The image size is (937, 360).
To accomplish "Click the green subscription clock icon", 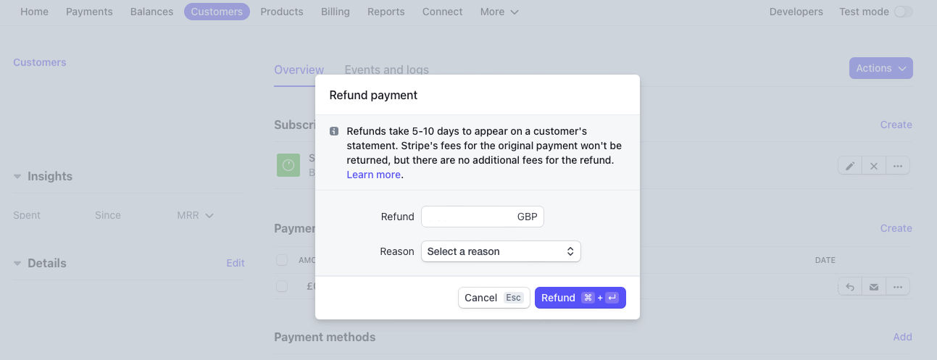I will pyautogui.click(x=288, y=165).
